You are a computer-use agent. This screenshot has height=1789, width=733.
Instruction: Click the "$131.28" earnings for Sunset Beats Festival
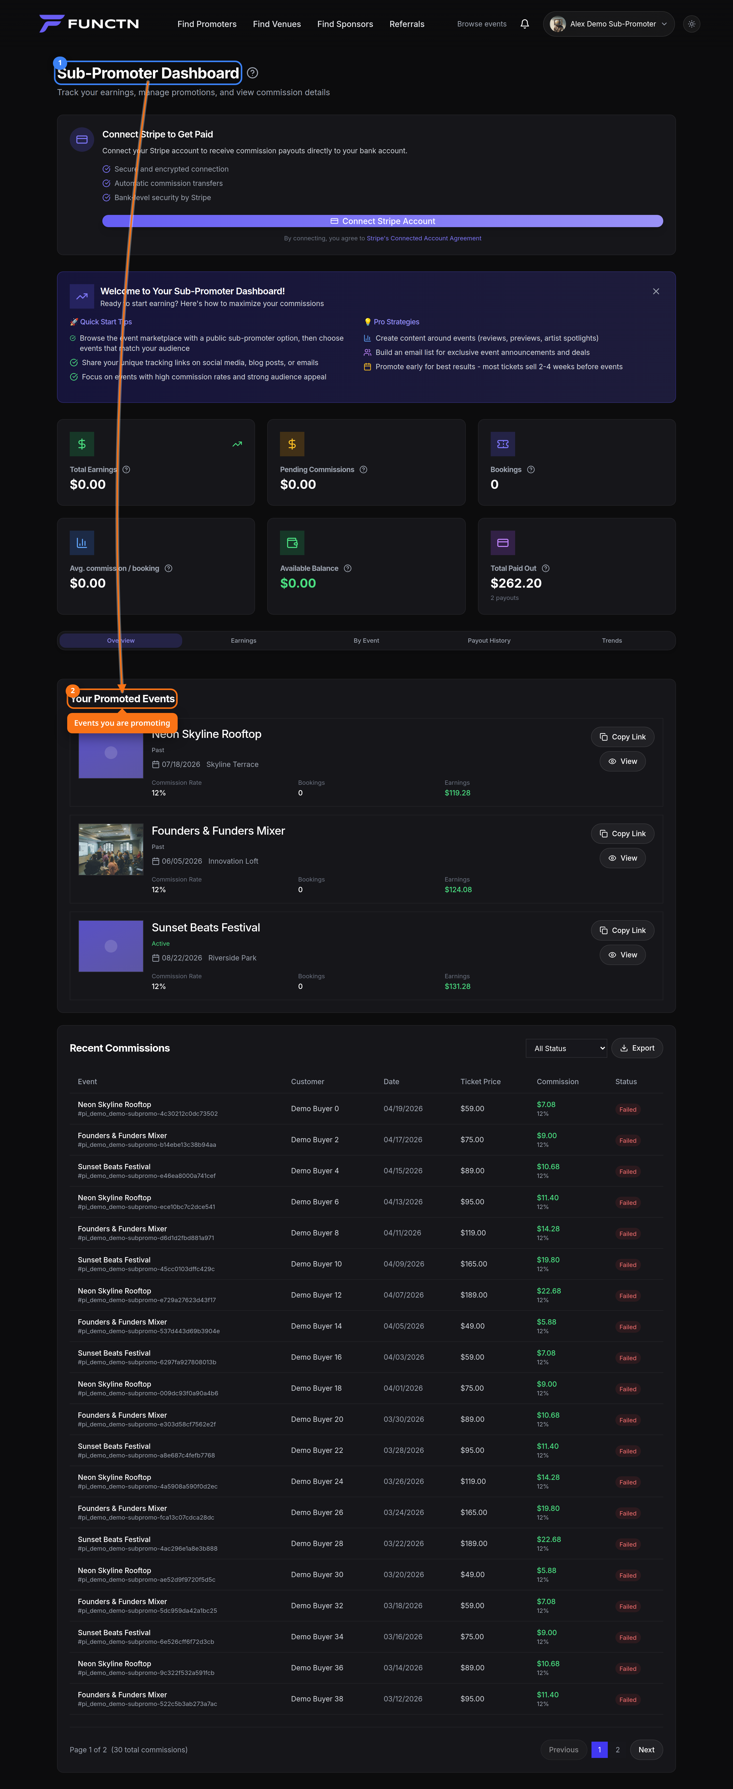click(x=457, y=986)
